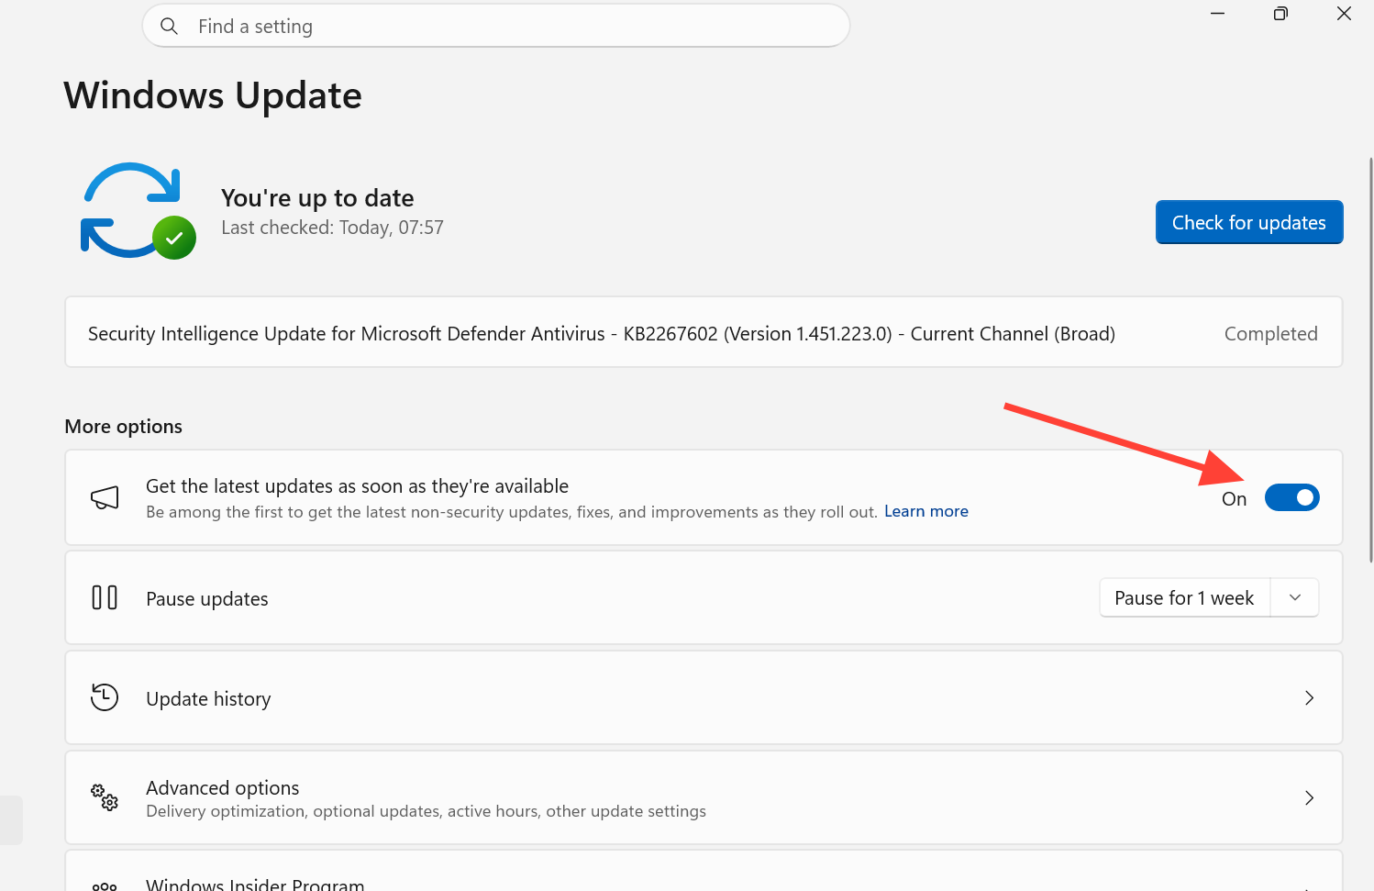Click the magnifier icon in the search box
Screen dimensions: 1374x891
pyautogui.click(x=169, y=27)
